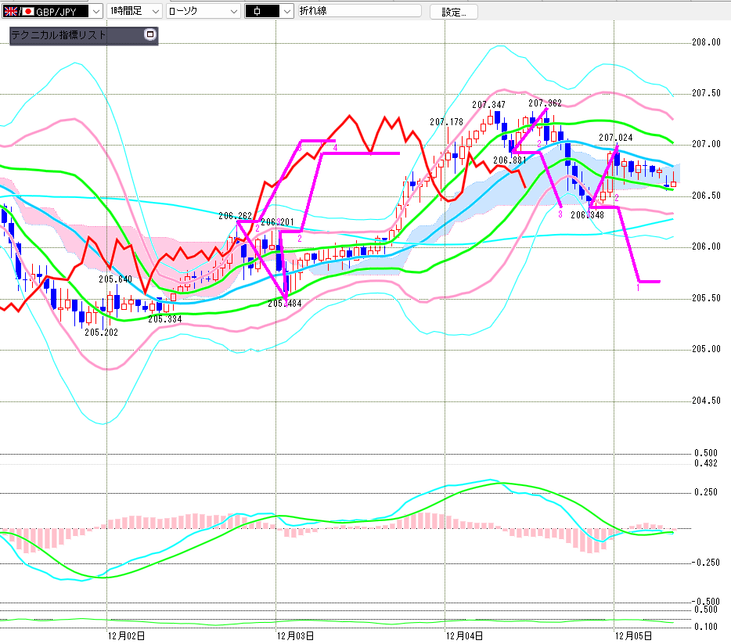Click the 0.432 MACD scale value
731x644 pixels.
pos(707,463)
